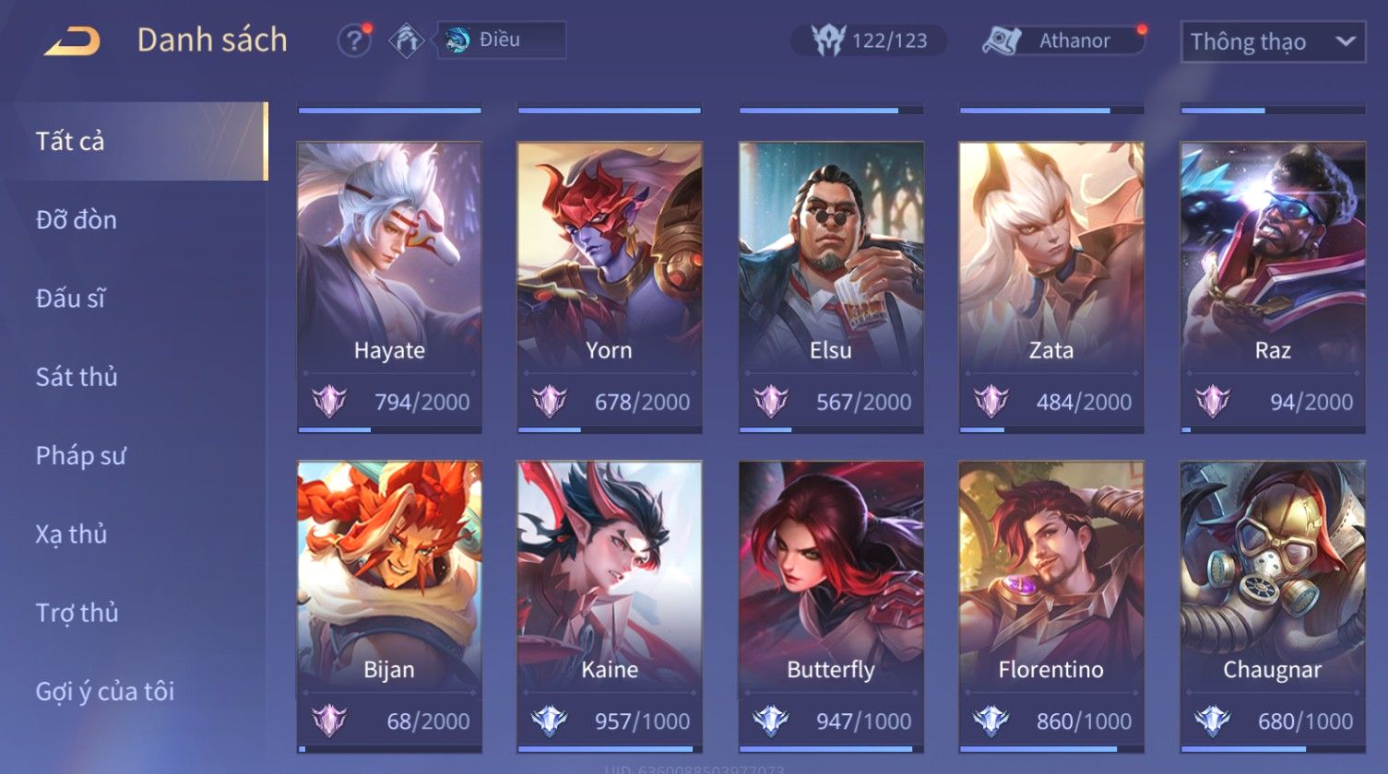Screen dimensions: 1388x774
Task: Click the dropdown chevron next to Thông thạo
Action: pos(1346,41)
